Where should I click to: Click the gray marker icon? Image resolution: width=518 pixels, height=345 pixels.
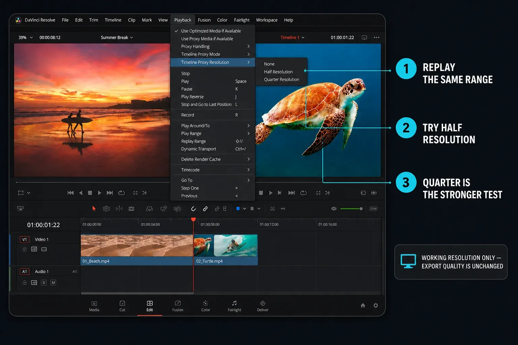coord(252,209)
